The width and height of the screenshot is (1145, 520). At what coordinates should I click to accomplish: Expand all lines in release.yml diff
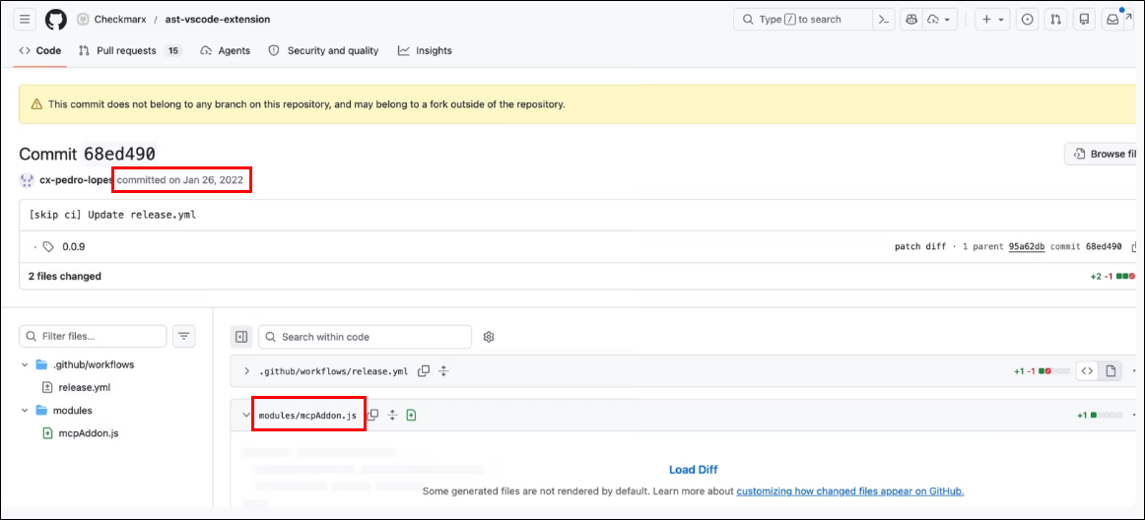(443, 371)
